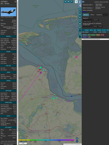Screen dimensions: 109x145
Task: Collapse sidebar with left chevron arrow
Action: [x=80, y=5]
